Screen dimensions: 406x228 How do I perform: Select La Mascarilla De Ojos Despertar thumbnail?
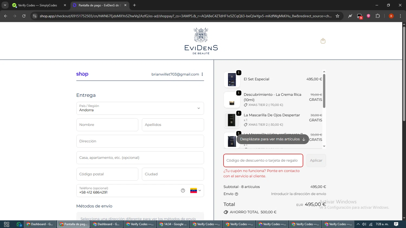coord(232,120)
